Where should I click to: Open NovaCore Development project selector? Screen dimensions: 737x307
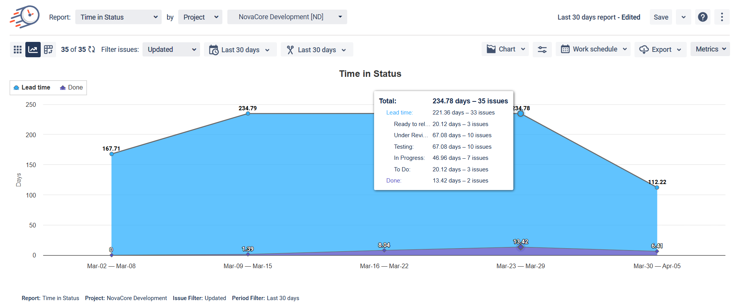(x=287, y=17)
